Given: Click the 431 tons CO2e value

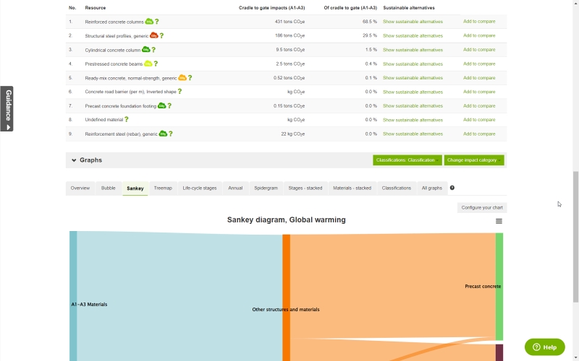Looking at the screenshot, I should tap(290, 22).
